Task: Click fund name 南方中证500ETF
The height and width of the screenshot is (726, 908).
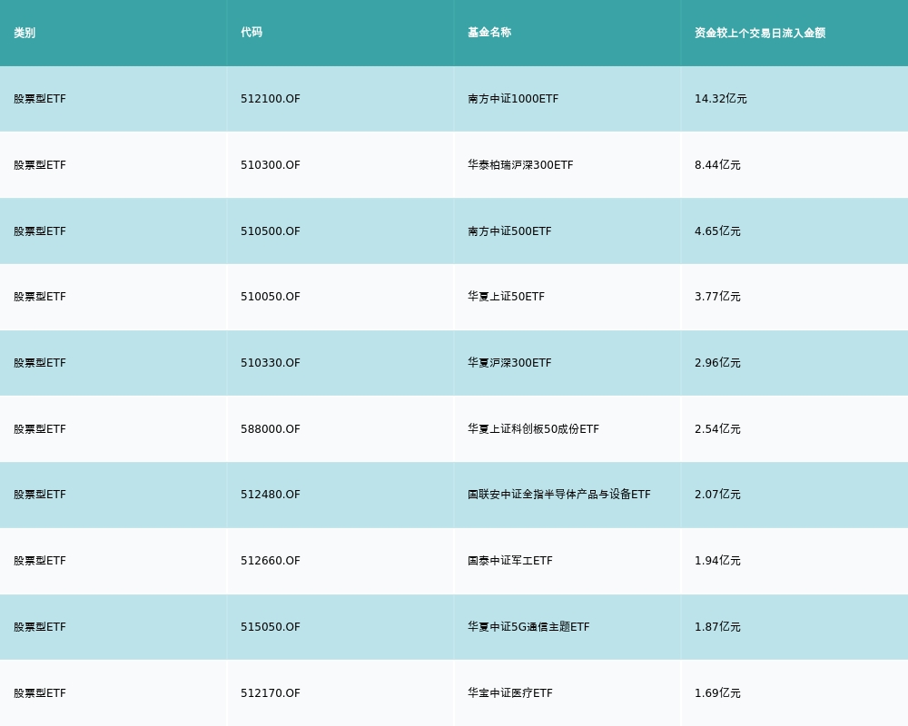Action: point(509,231)
